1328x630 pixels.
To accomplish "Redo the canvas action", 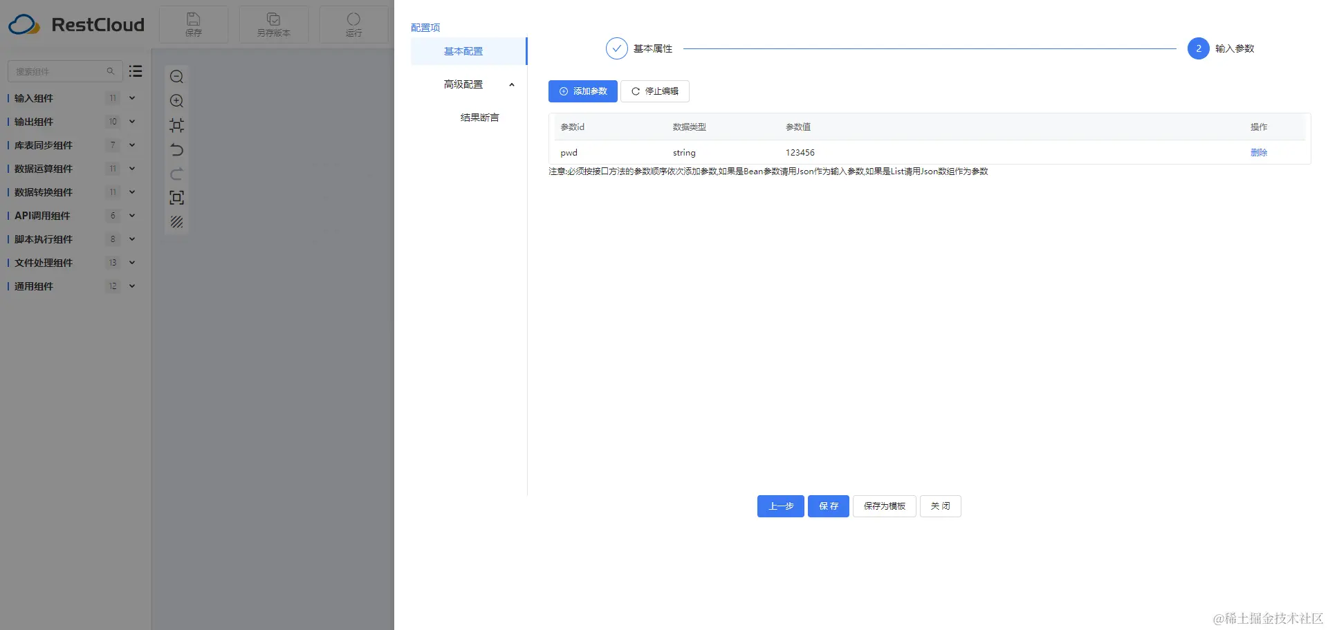I will coord(176,174).
